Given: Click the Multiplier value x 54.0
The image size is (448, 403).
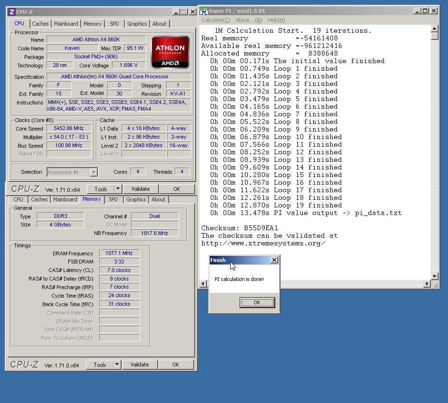Looking at the screenshot, I should tap(69, 137).
